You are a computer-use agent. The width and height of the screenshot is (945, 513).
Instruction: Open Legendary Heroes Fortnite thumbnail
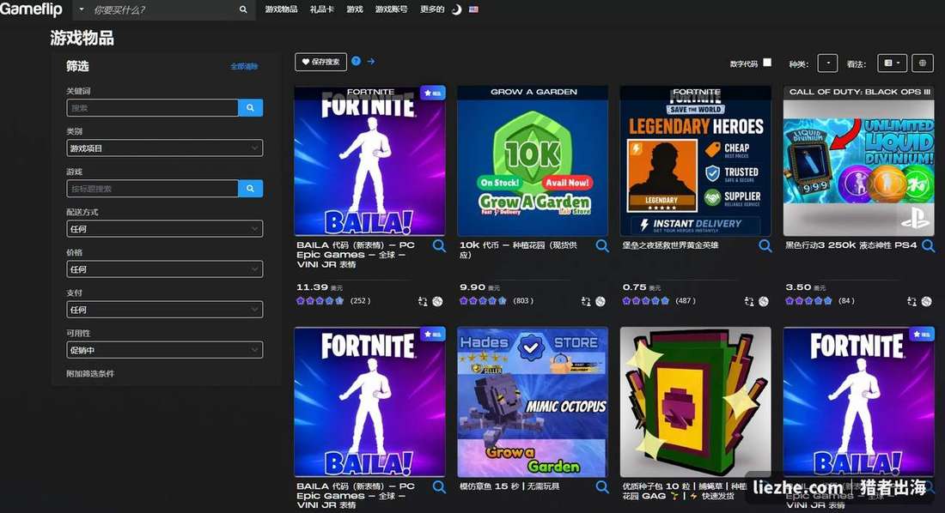696,160
